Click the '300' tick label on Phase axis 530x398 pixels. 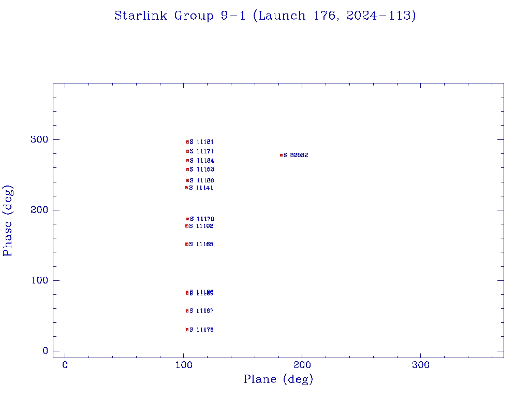[x=39, y=139]
